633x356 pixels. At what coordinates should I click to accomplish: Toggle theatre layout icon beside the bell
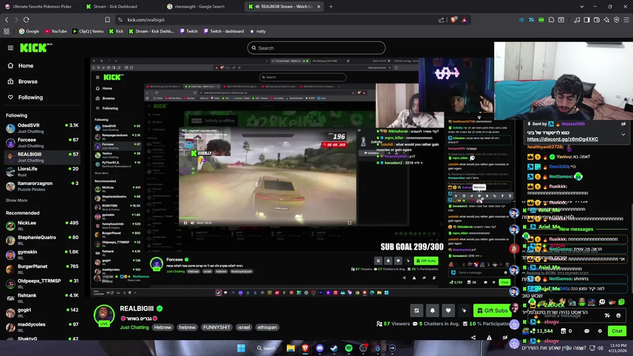(416, 311)
